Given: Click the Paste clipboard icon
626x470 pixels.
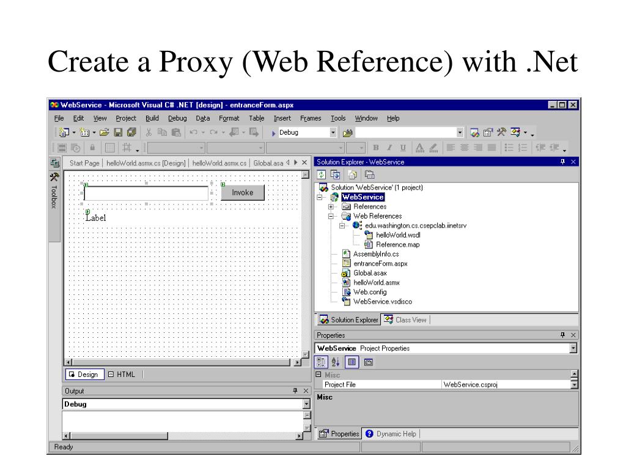Looking at the screenshot, I should [x=176, y=132].
